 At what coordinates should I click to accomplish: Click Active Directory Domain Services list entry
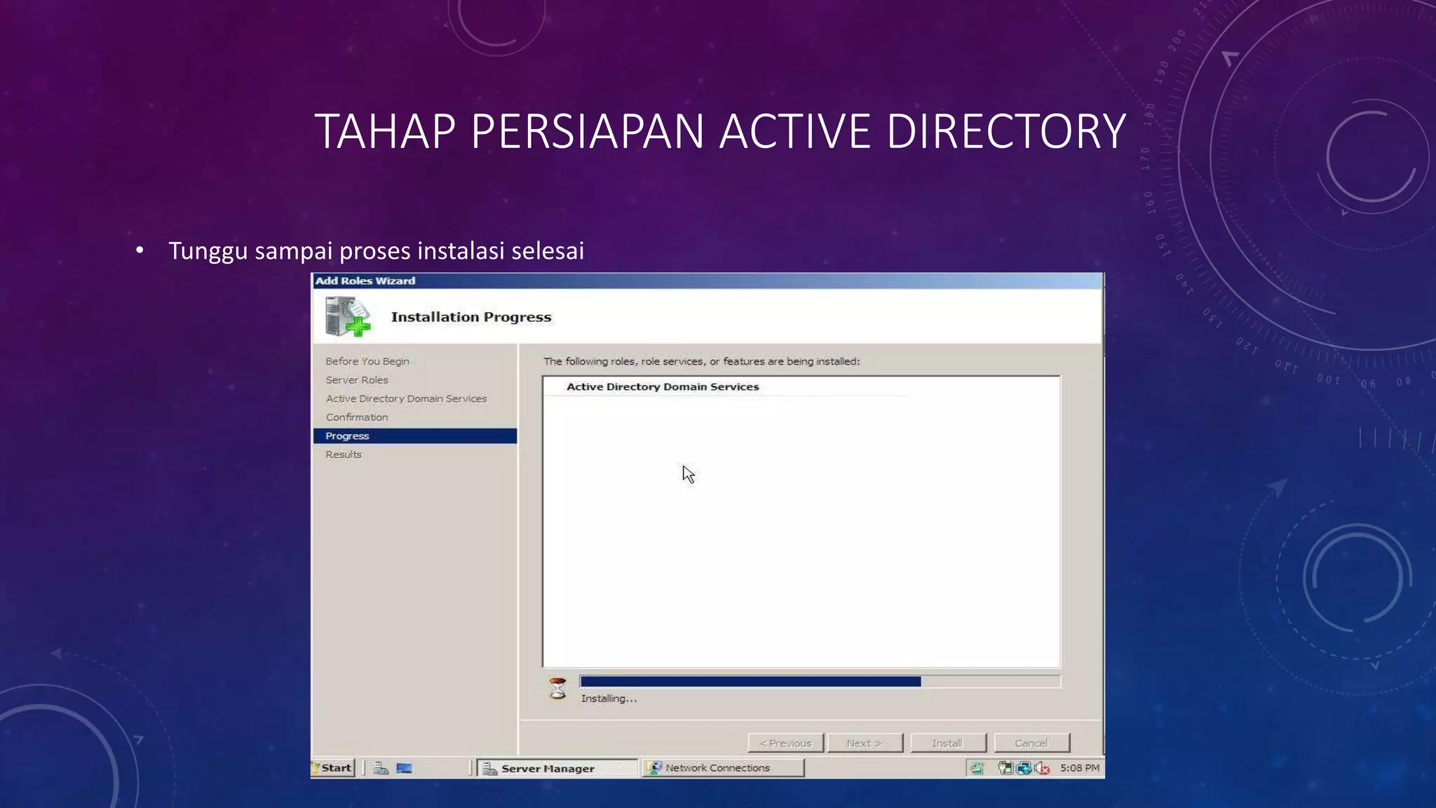tap(663, 386)
